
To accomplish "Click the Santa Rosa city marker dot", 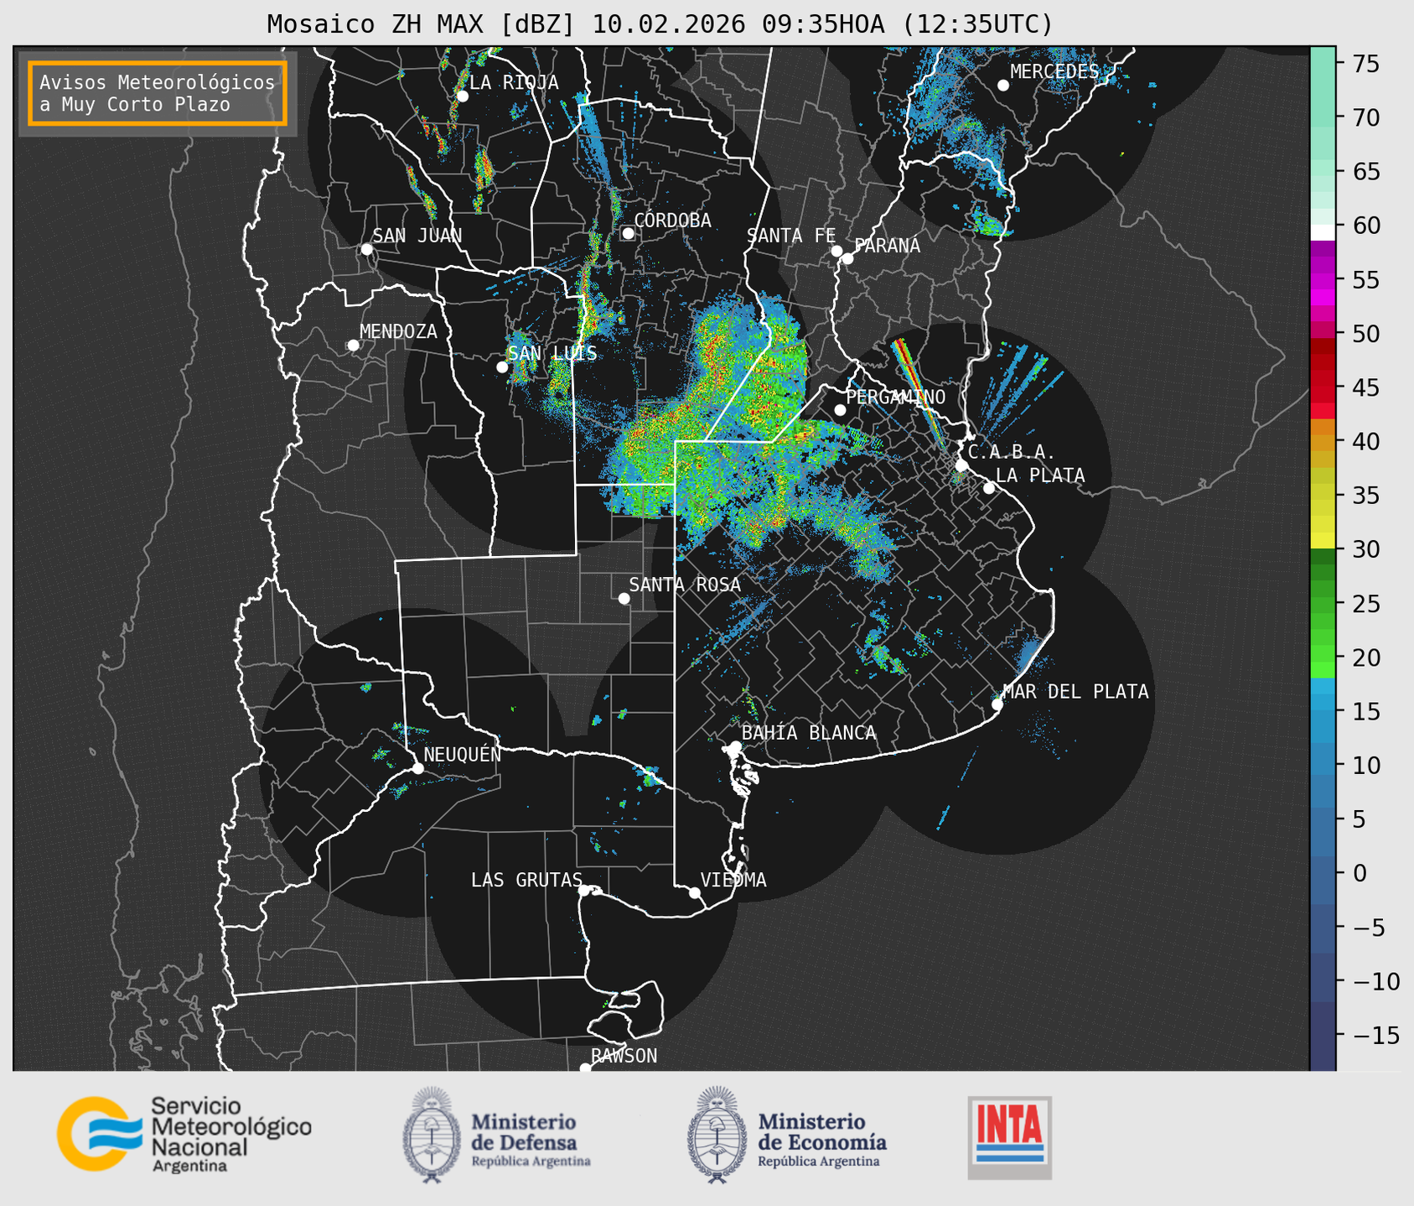I will click(624, 598).
